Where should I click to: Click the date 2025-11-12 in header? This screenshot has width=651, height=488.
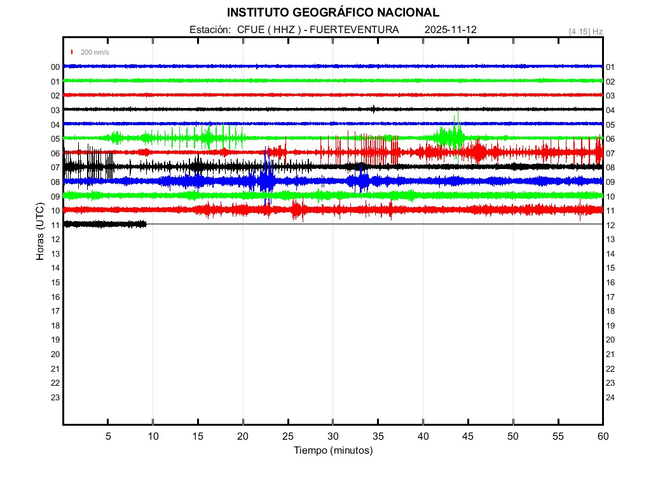tap(450, 30)
